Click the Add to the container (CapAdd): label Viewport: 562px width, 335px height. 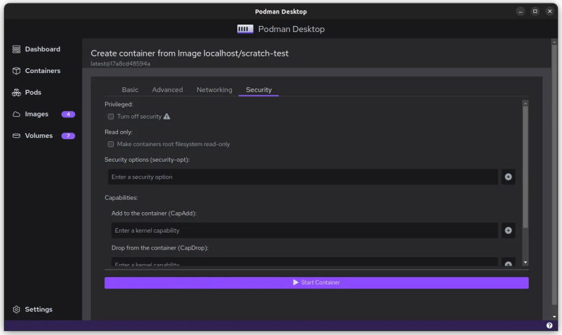[153, 213]
